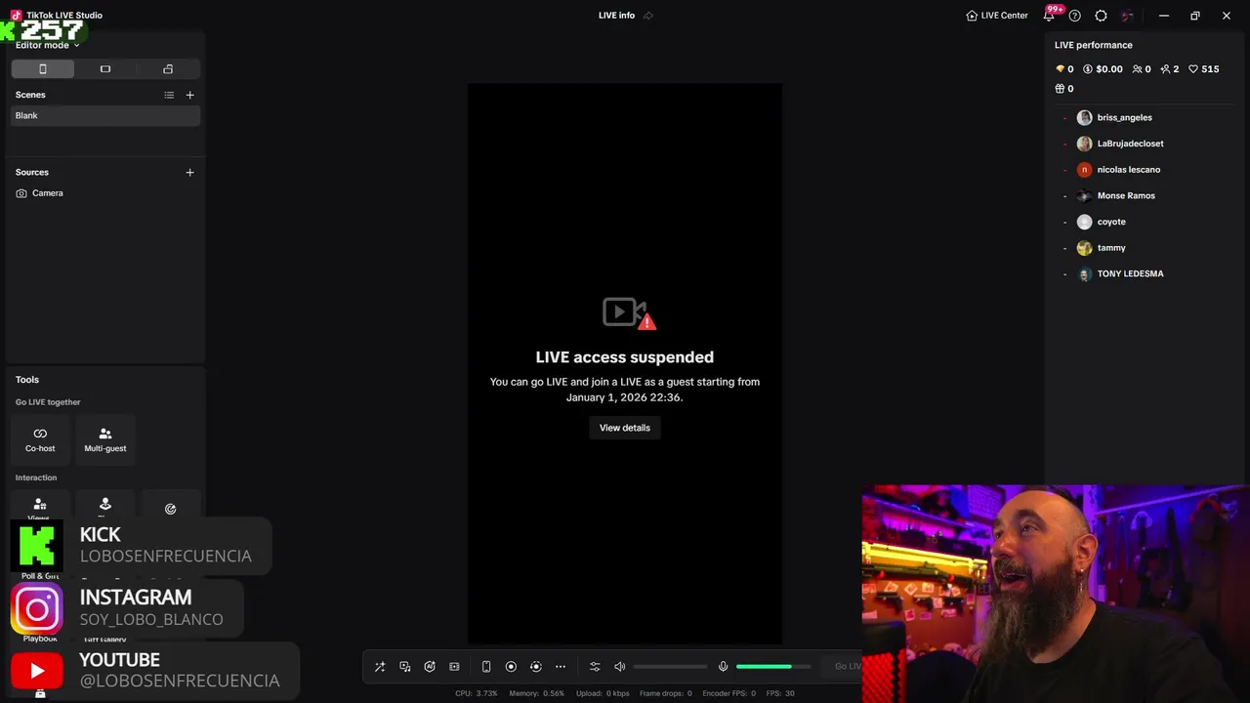This screenshot has height=703, width=1250.
Task: Click the media music playback icon
Action: 405,667
